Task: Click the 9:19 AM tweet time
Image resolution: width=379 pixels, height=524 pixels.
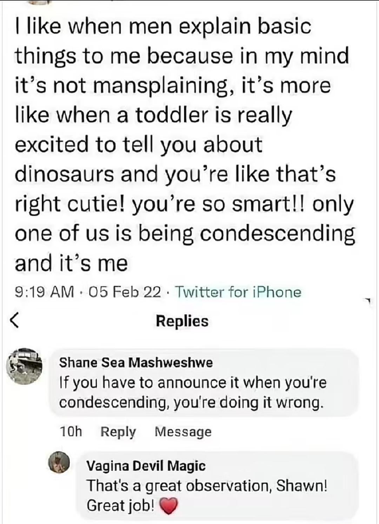Action: click(x=45, y=292)
